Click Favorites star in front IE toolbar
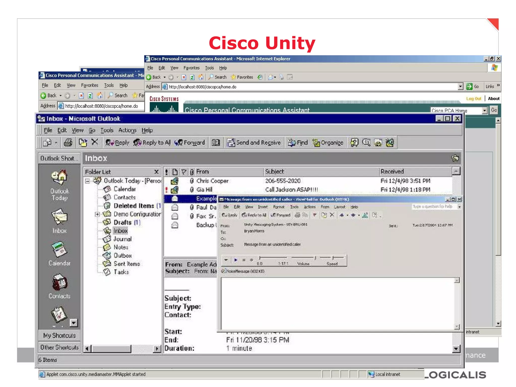 pyautogui.click(x=242, y=77)
